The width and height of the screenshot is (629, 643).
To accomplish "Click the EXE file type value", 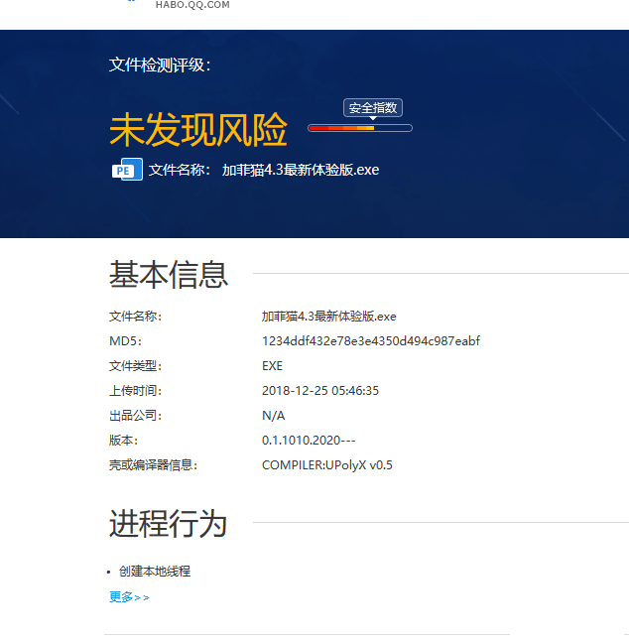I will click(x=272, y=366).
